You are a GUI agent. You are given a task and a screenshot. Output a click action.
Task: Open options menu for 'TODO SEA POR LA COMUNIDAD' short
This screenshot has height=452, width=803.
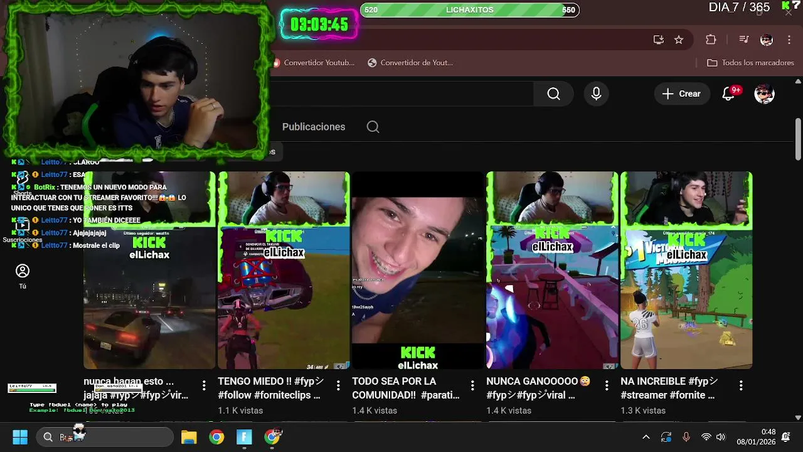coord(472,385)
